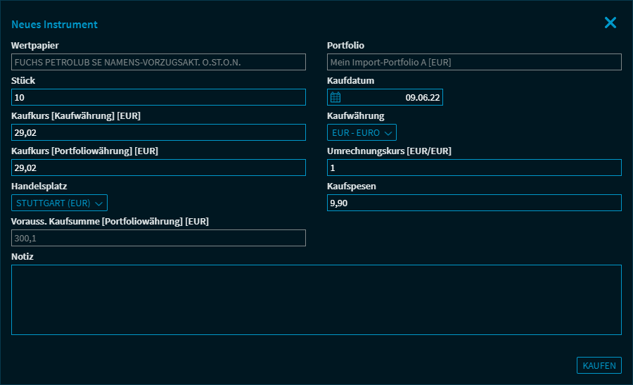The width and height of the screenshot is (633, 385).
Task: Click inside the Notiz text area
Action: [x=316, y=300]
